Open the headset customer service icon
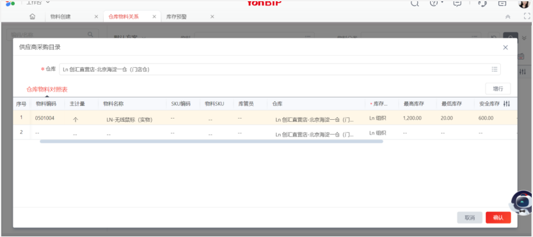This screenshot has height=237, width=533. (x=482, y=3)
